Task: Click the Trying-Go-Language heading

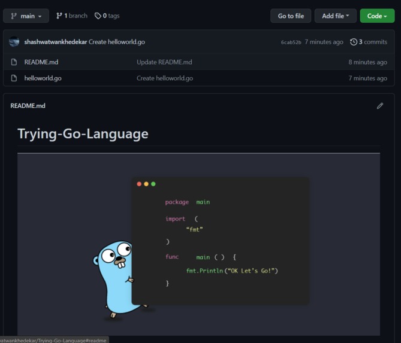Action: (83, 134)
